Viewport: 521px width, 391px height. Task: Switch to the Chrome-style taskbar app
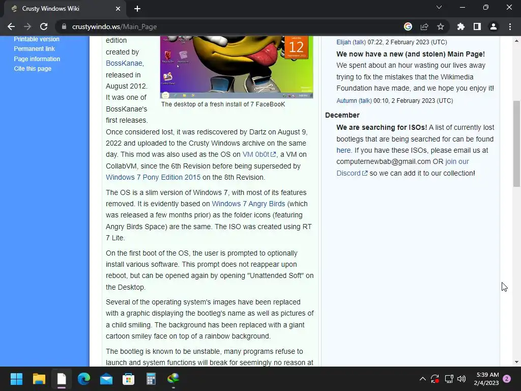pos(173,379)
